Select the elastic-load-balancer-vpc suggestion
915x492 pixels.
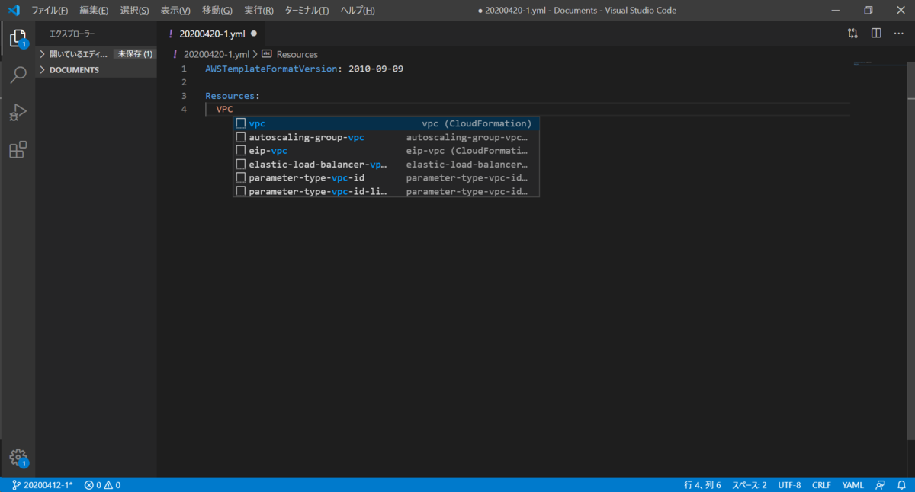[x=386, y=165]
